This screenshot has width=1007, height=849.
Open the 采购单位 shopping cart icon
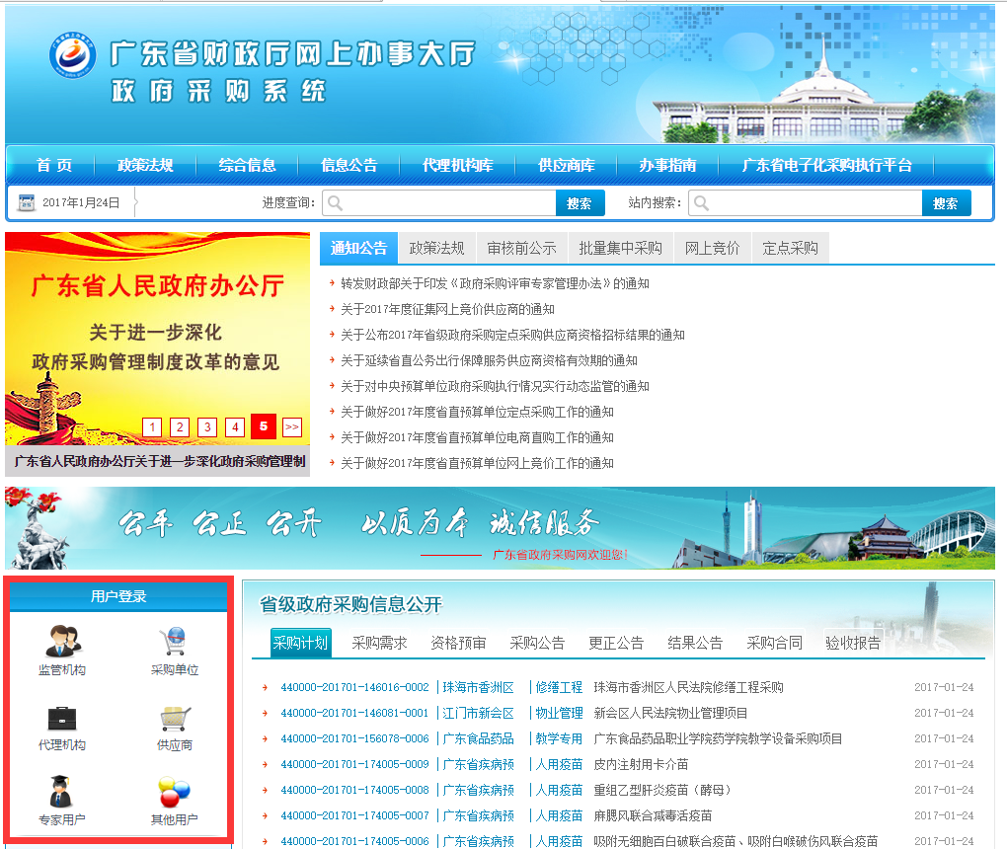175,643
